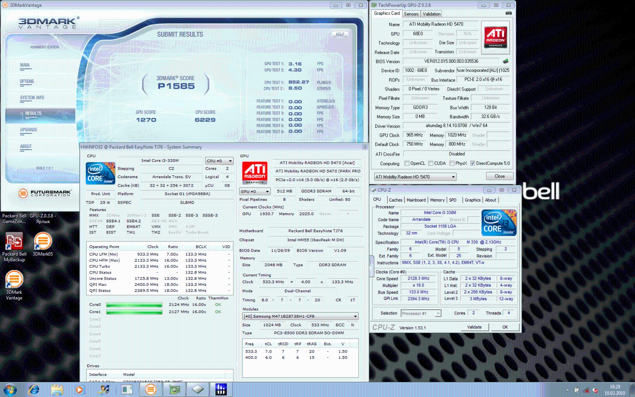
Task: Open the 3DMark05 desktop shortcut
Action: [43, 244]
